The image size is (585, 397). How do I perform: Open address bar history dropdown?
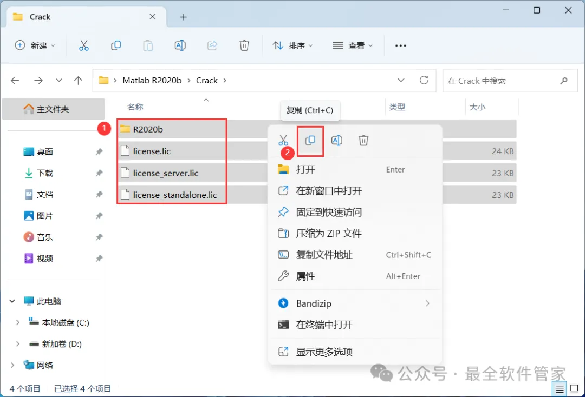(x=401, y=81)
